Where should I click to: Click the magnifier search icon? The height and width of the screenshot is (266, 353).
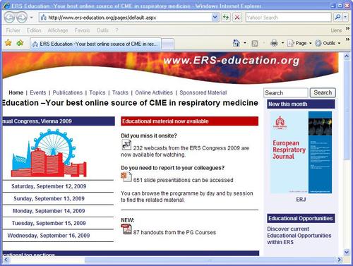(337, 17)
